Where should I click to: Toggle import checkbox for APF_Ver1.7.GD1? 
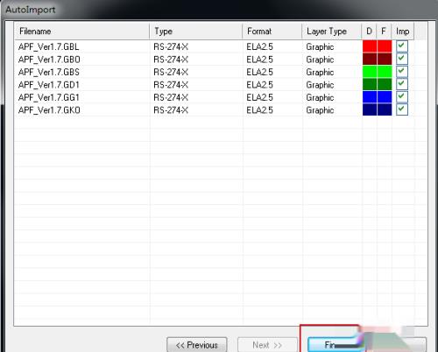pyautogui.click(x=402, y=84)
